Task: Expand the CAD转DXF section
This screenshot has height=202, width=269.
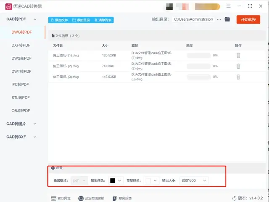Action: 35,137
